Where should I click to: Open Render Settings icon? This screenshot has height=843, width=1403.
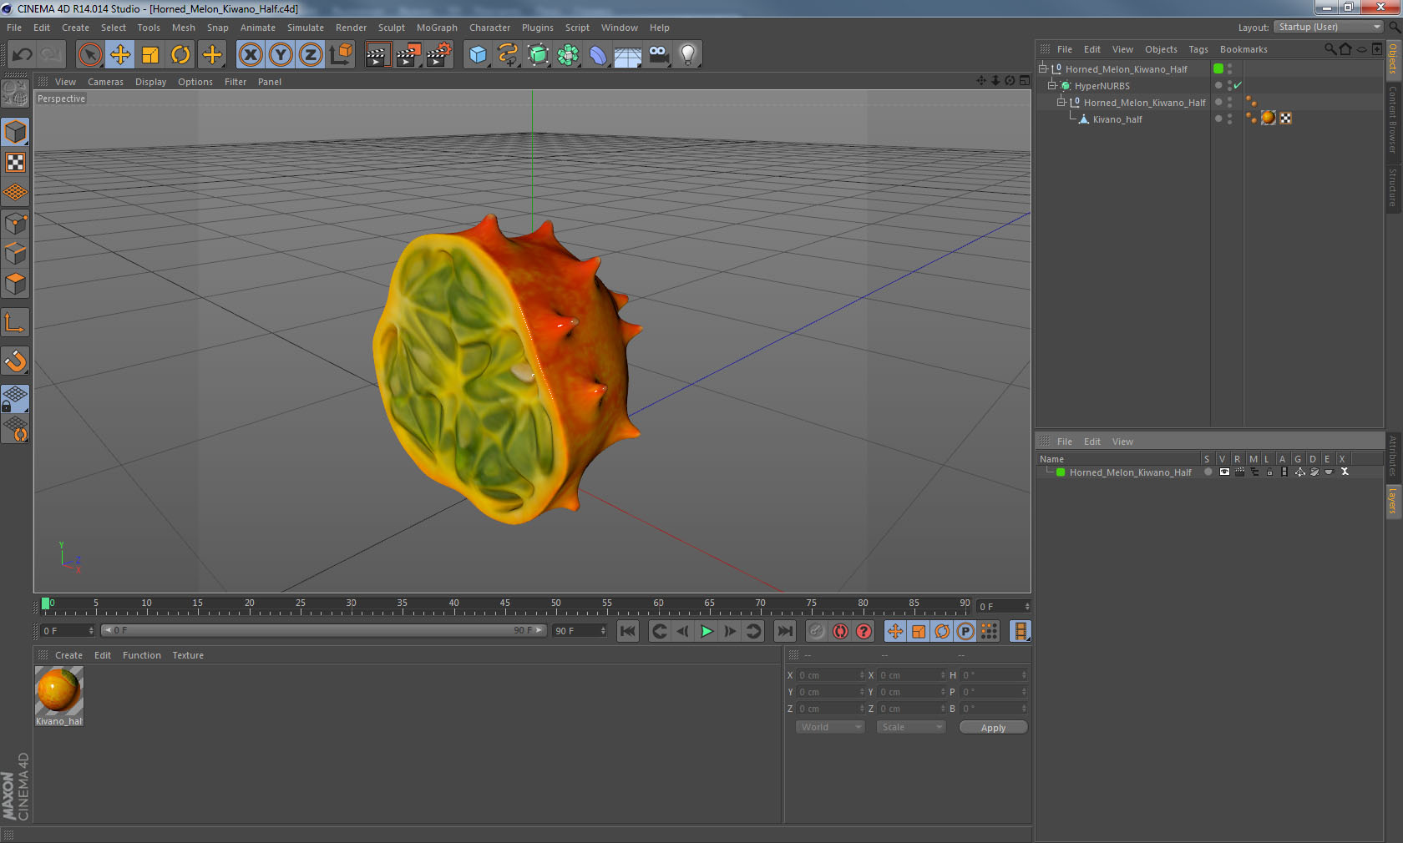pyautogui.click(x=439, y=55)
